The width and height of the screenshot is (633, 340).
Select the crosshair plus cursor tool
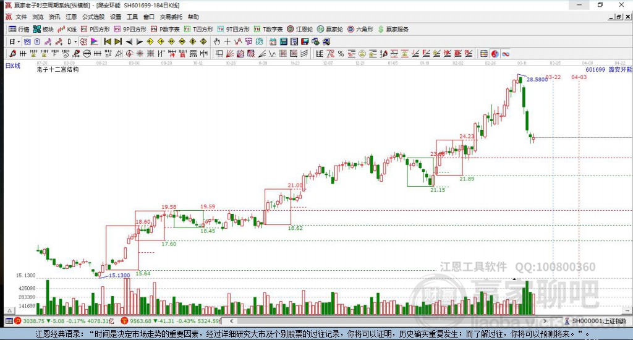(x=227, y=41)
